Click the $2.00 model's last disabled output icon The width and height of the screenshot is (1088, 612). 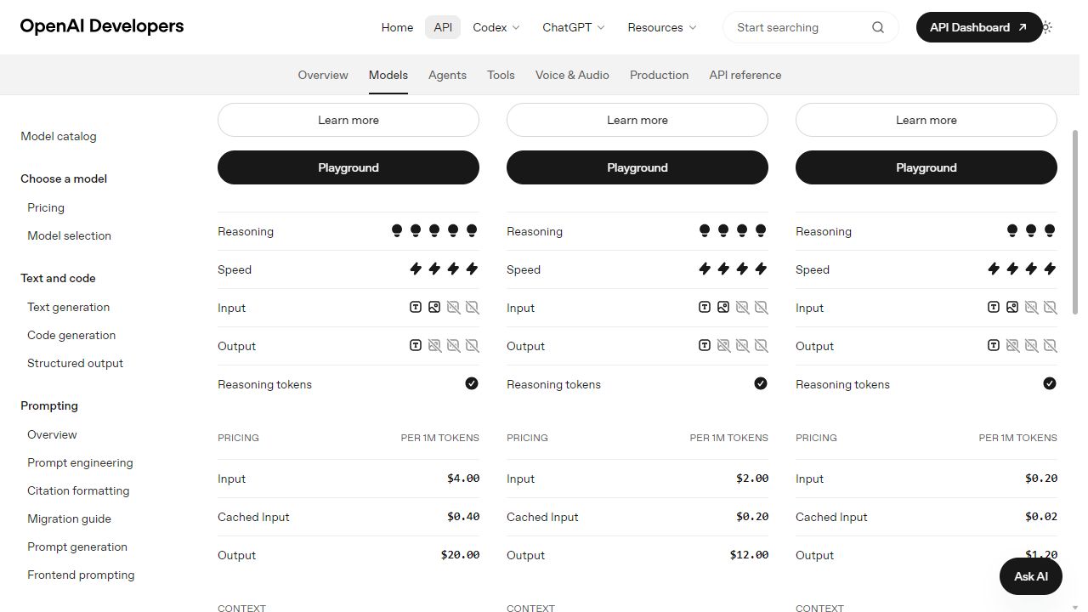tap(761, 346)
